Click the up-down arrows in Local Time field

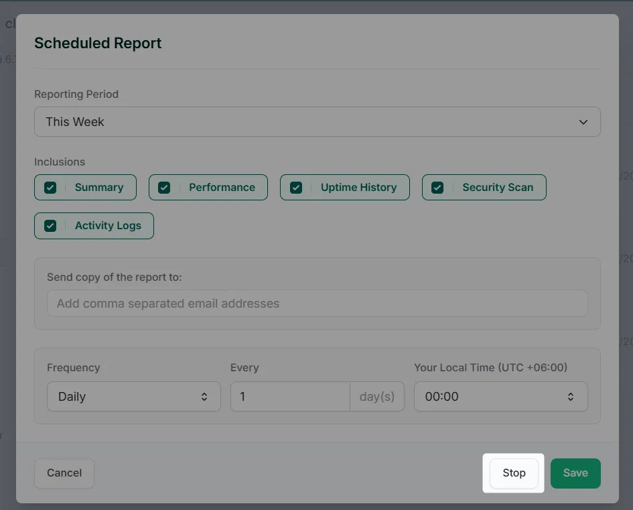click(571, 397)
